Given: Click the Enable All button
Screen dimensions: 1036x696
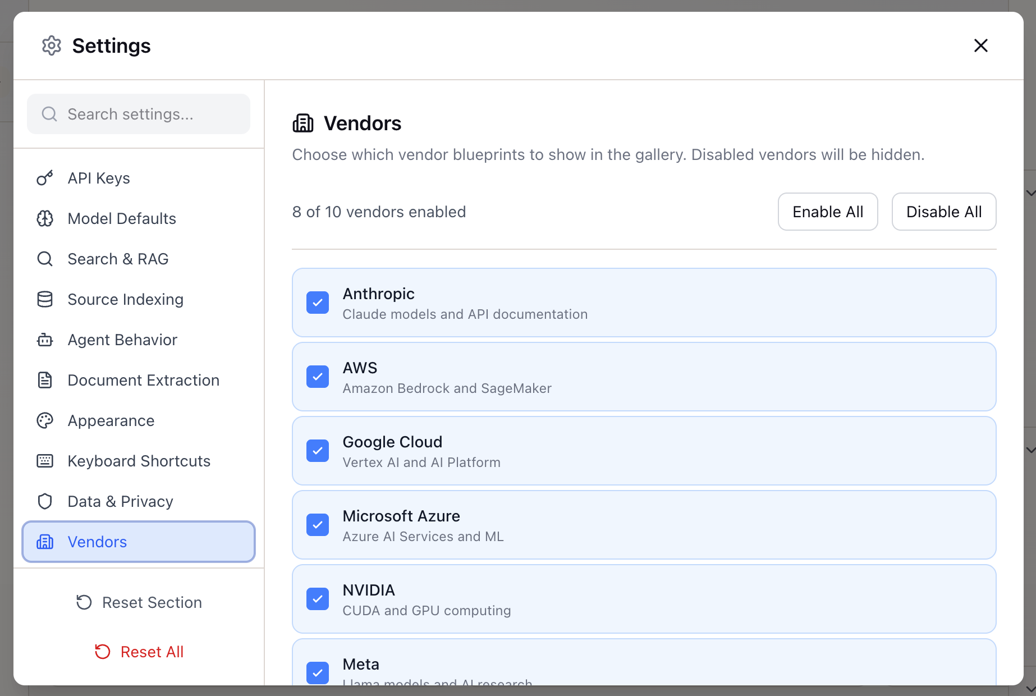Looking at the screenshot, I should coord(828,212).
